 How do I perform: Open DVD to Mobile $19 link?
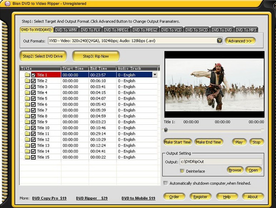138,198
